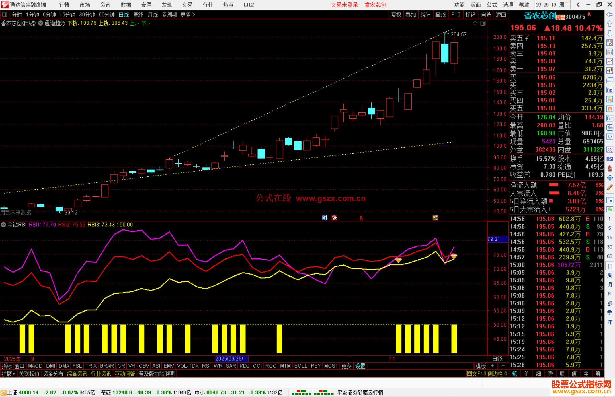Image resolution: width=615 pixels, height=397 pixels.
Task: Click the down arrow sidebar icon
Action: 610,33
